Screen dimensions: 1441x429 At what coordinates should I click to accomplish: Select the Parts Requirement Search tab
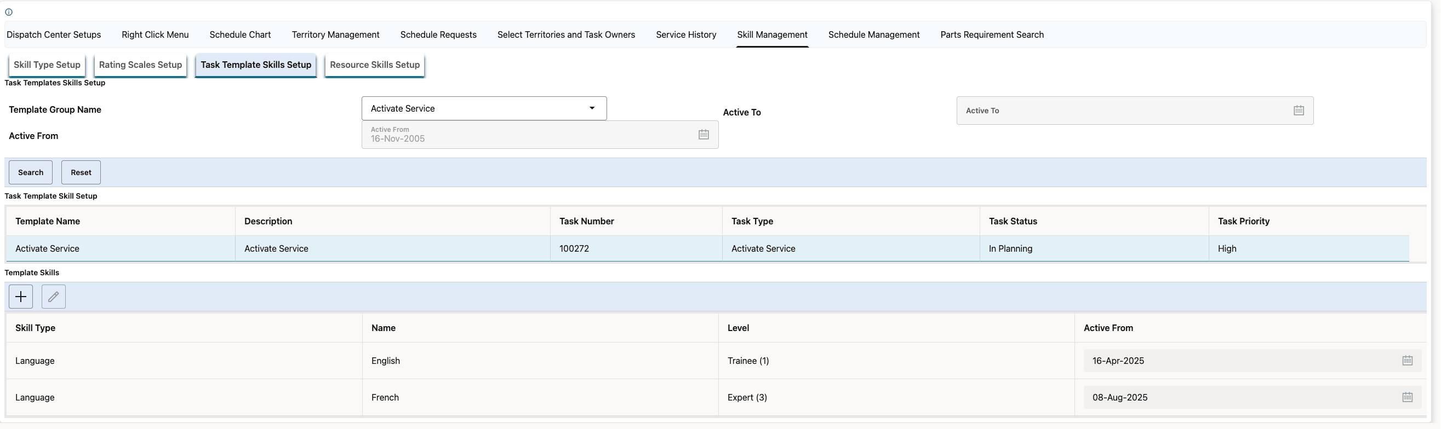pos(991,34)
